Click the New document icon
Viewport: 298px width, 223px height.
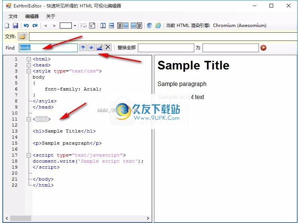click(7, 26)
